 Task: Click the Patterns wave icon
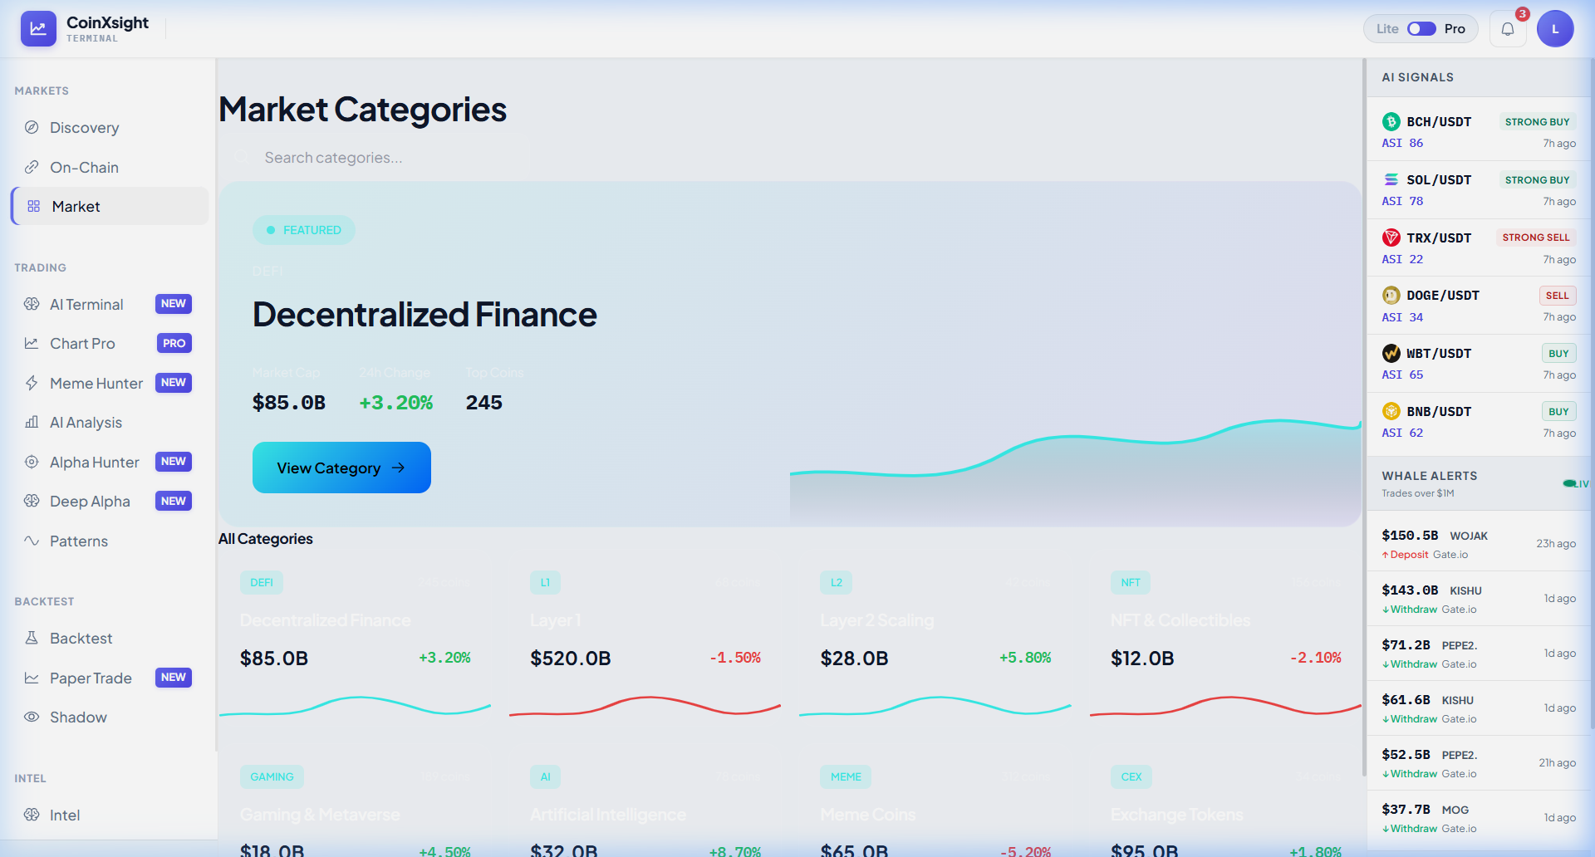point(32,541)
